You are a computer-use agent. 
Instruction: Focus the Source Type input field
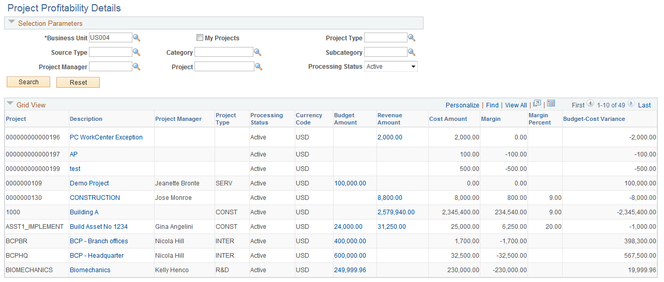coord(111,52)
